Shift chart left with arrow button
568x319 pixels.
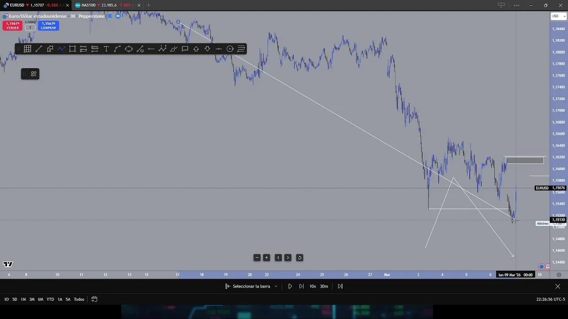click(278, 257)
